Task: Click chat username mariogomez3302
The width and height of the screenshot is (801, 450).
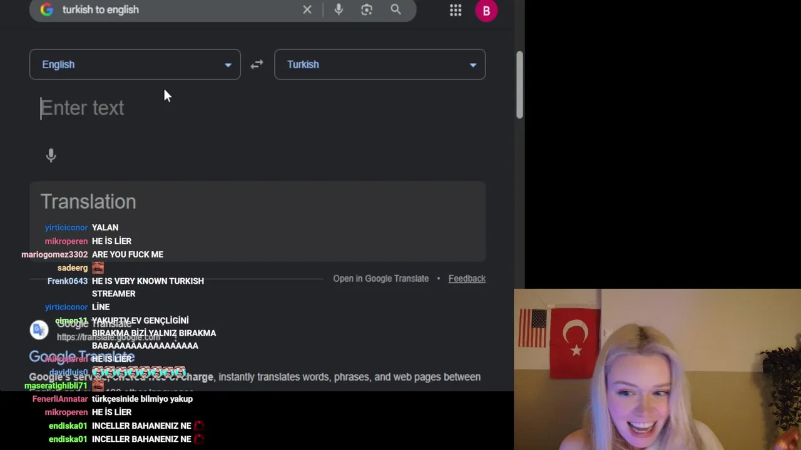Action: click(x=54, y=254)
